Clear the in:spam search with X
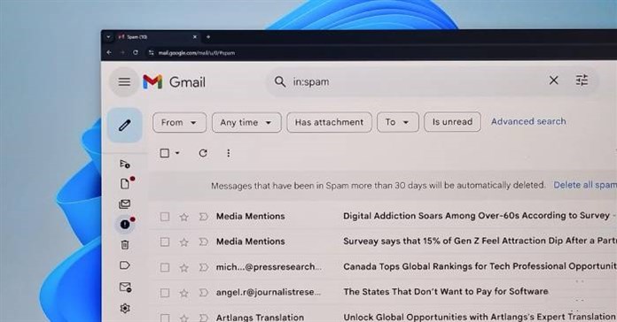 pyautogui.click(x=554, y=80)
